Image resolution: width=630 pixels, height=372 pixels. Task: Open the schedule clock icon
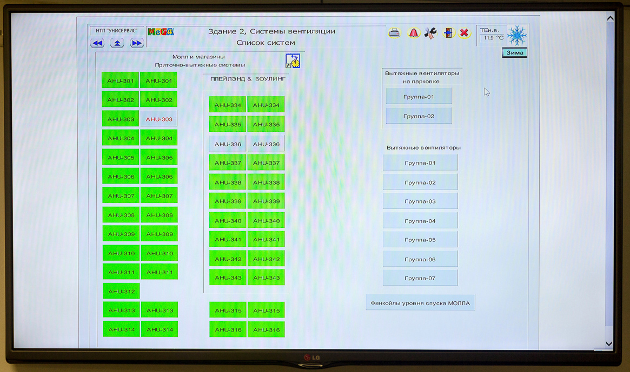coord(293,61)
